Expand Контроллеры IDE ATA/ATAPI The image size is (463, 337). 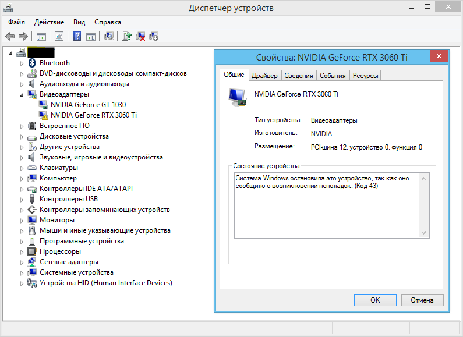tap(22, 189)
